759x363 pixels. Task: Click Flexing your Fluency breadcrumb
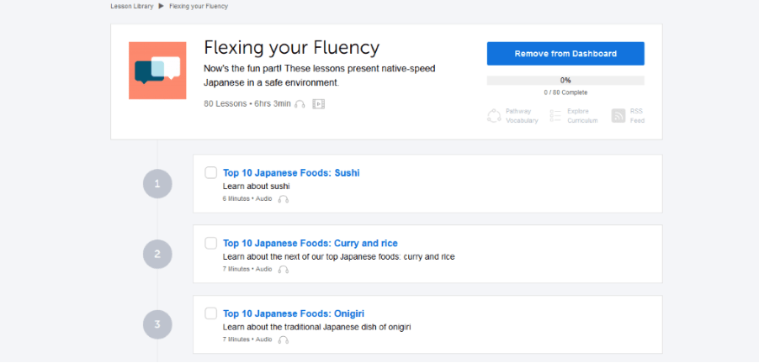199,6
